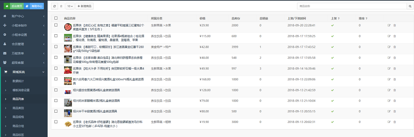
Task: Sort by 上架/下架时间 column header
Action: point(296,18)
